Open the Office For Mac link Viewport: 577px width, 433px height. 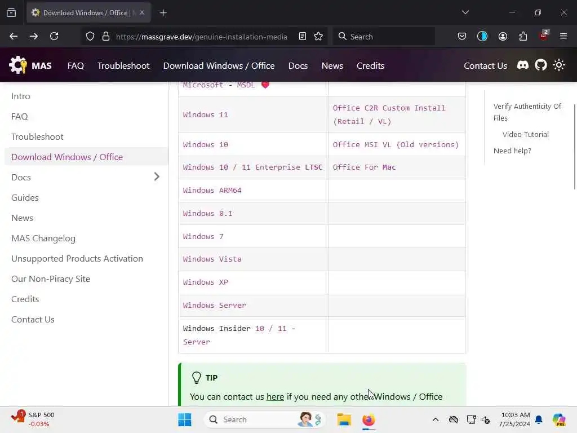tap(365, 167)
